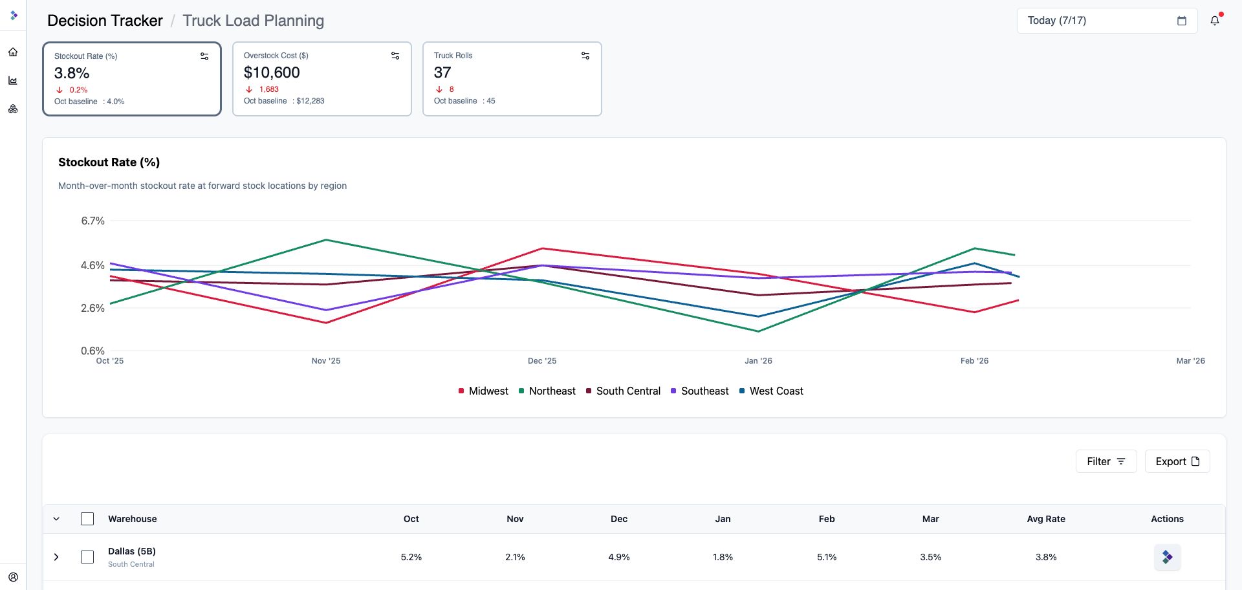Open the Stockout Rate card settings icon
The width and height of the screenshot is (1242, 590).
coord(204,56)
